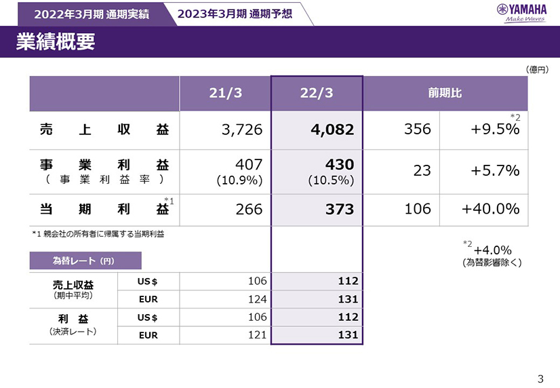Screen dimensions: 560x388
Task: Click the page number 3
Action: coord(540,378)
